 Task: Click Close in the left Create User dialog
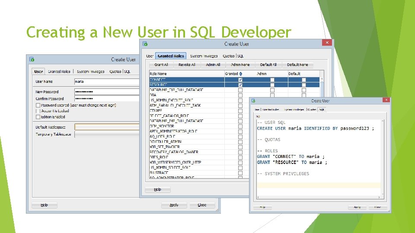tap(202, 205)
